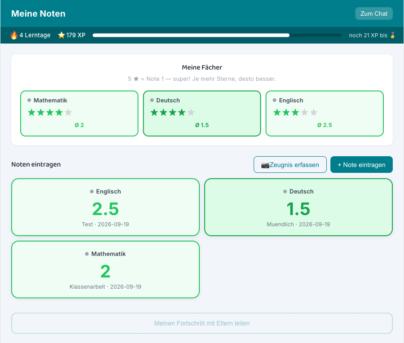Click the flame streak icon

click(14, 35)
